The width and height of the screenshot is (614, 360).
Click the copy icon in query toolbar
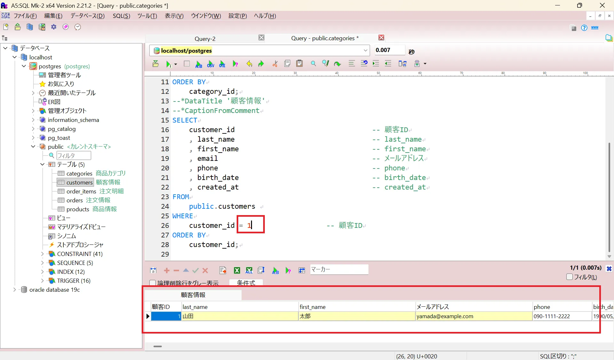point(287,64)
